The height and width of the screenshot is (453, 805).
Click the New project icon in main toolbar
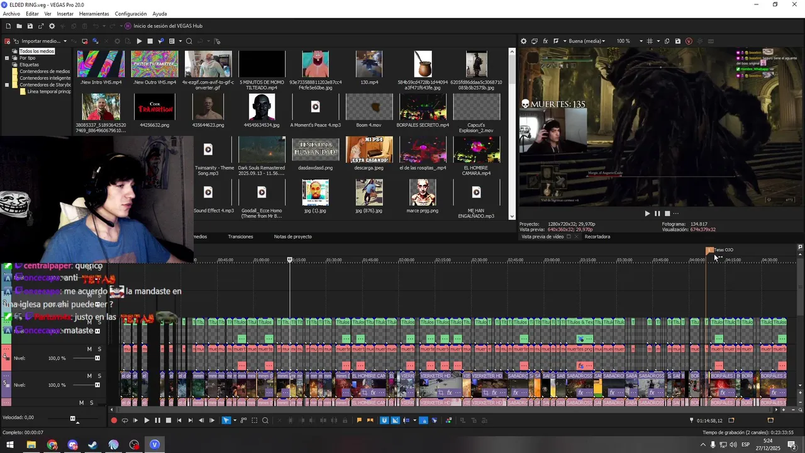click(8, 26)
